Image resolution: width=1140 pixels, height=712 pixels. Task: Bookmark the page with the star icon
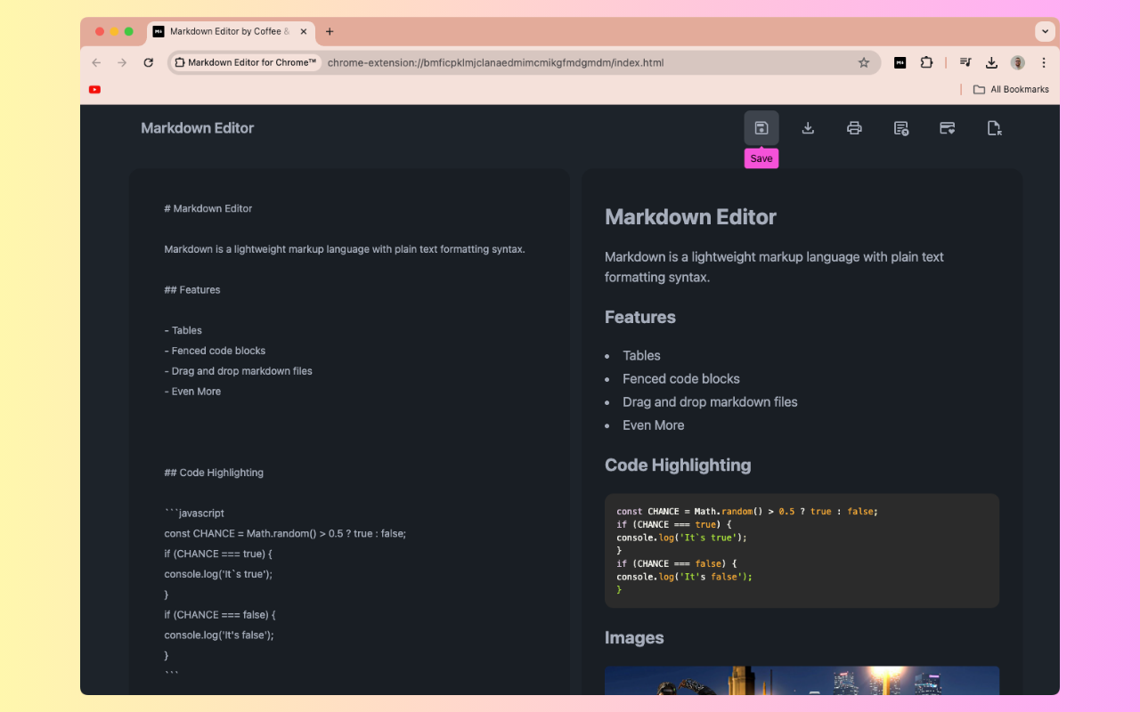864,62
